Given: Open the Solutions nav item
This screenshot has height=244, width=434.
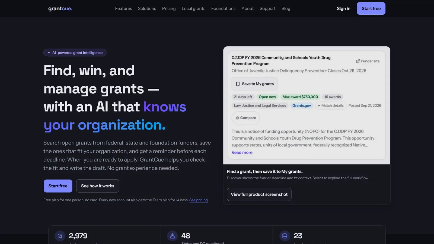Looking at the screenshot, I should click(147, 8).
